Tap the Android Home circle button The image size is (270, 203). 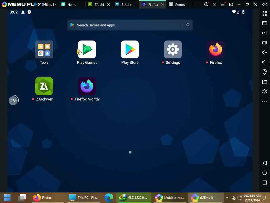[264, 173]
